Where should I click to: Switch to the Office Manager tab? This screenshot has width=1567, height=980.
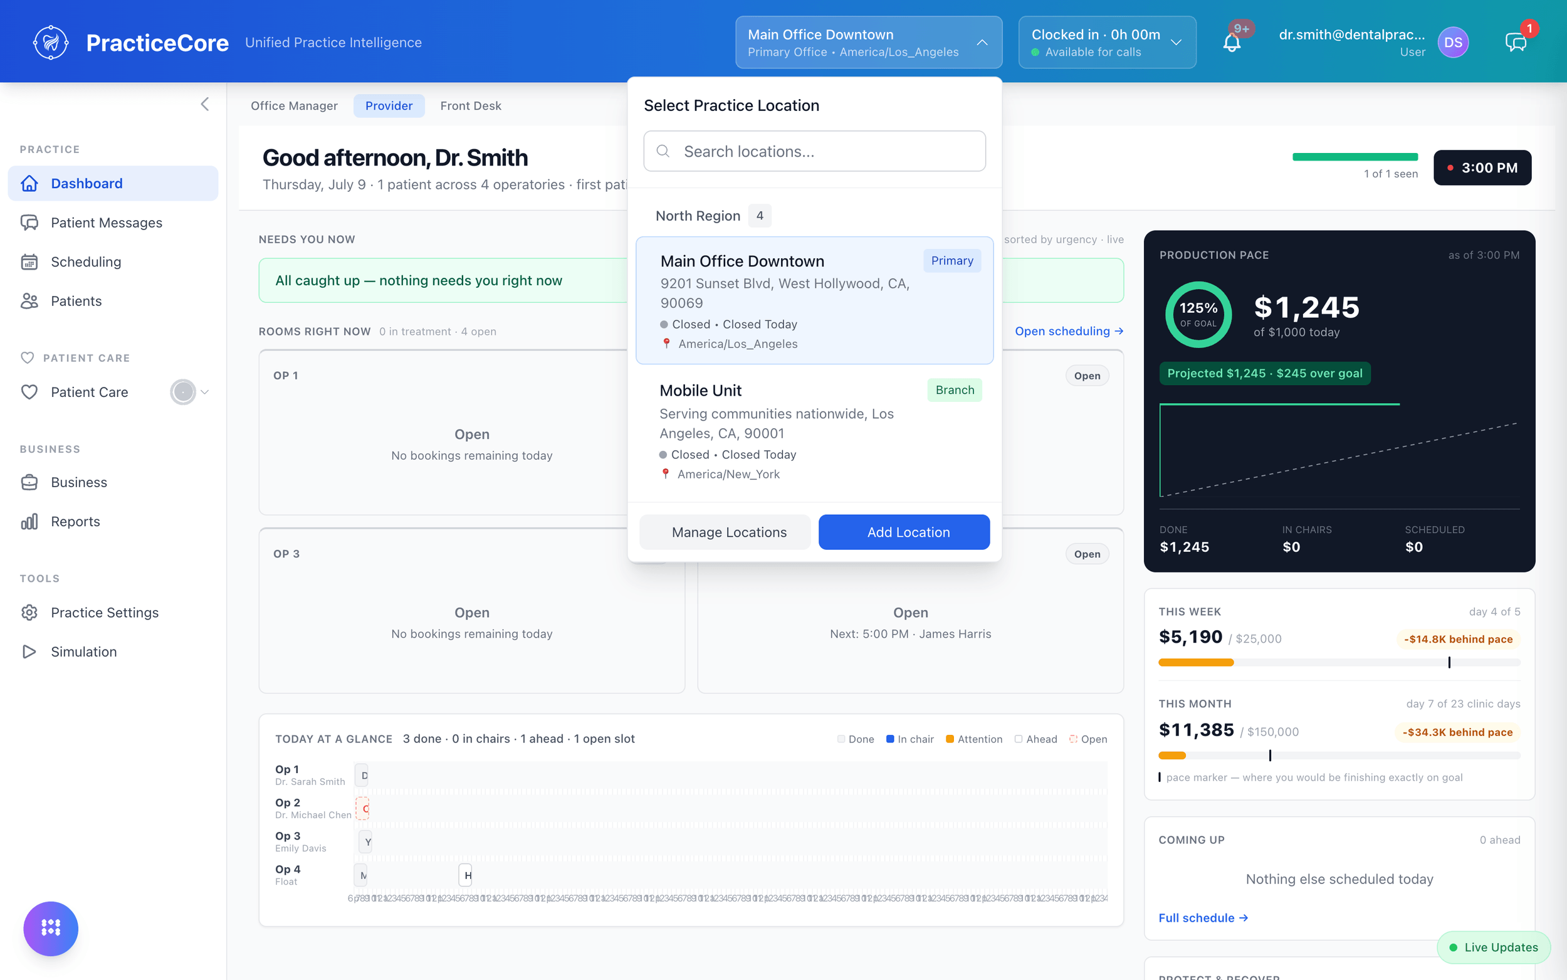pos(294,105)
